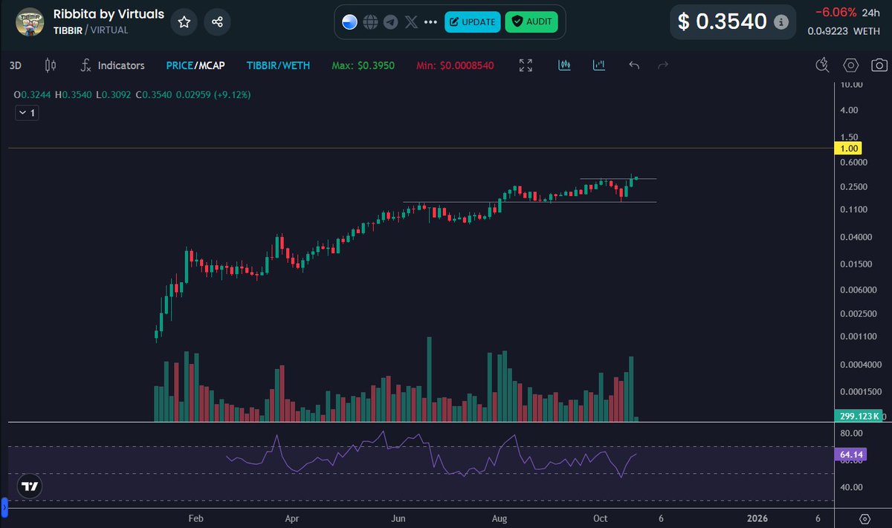The width and height of the screenshot is (892, 528).
Task: Open the Indicators fx panel
Action: pyautogui.click(x=111, y=65)
